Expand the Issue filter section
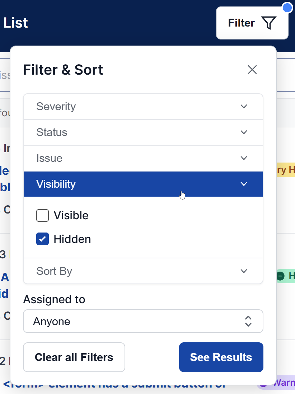295x394 pixels. coord(143,158)
